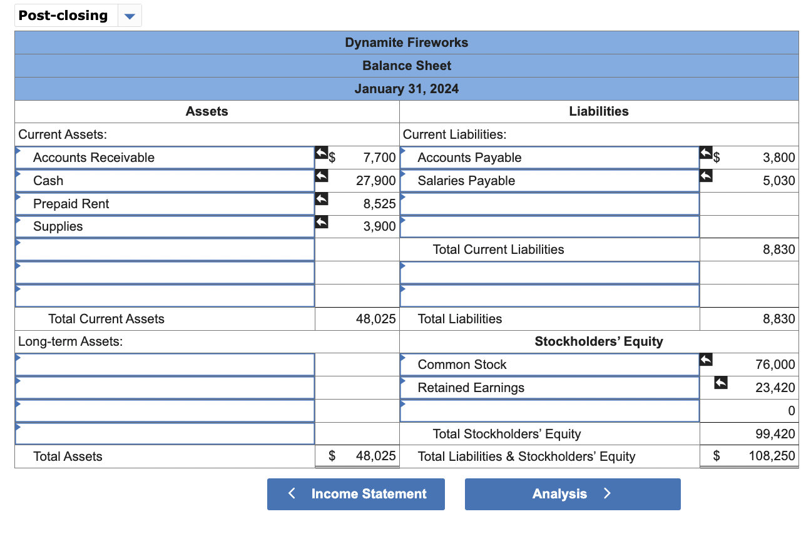Click the Total Stockholders' Equity value 99,420

point(775,434)
